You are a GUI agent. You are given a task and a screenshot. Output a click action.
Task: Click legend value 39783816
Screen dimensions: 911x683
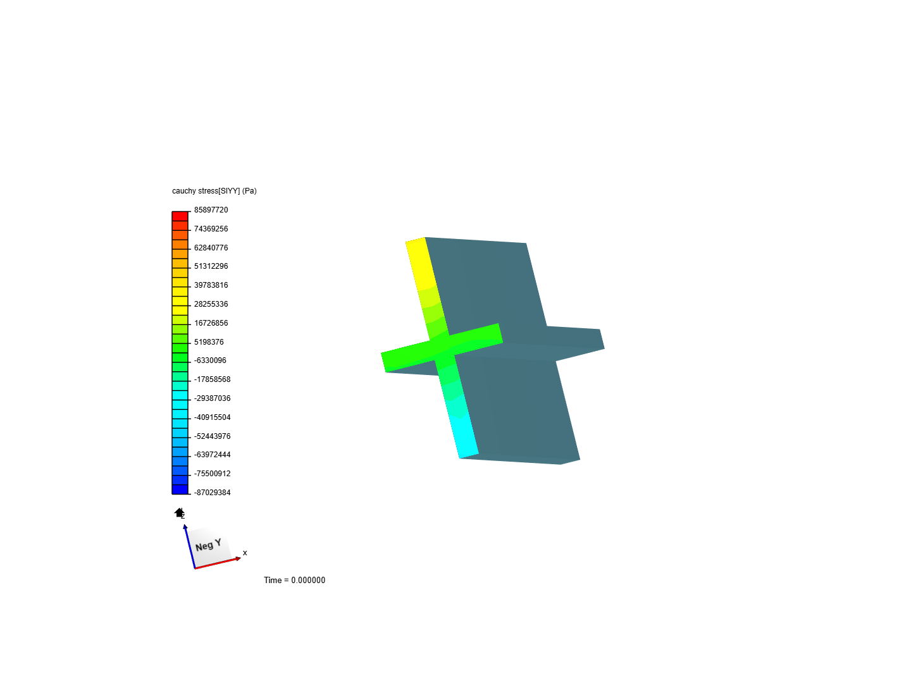pos(211,285)
